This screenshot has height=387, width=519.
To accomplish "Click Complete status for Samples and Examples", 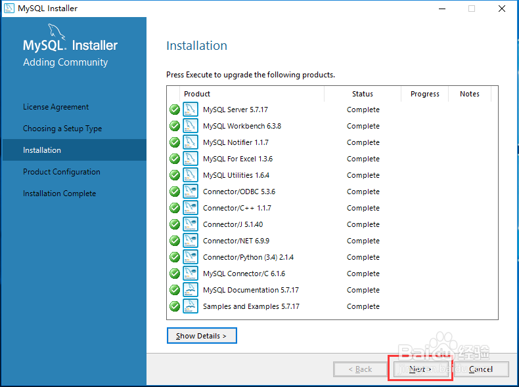I will click(x=363, y=306).
